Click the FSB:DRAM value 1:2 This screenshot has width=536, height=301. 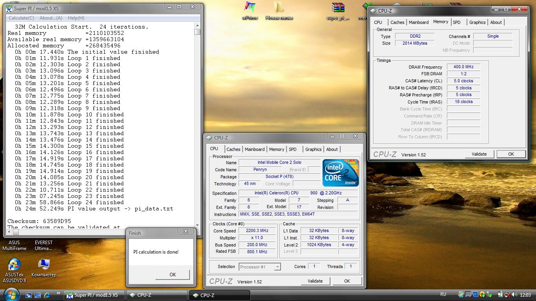[463, 74]
